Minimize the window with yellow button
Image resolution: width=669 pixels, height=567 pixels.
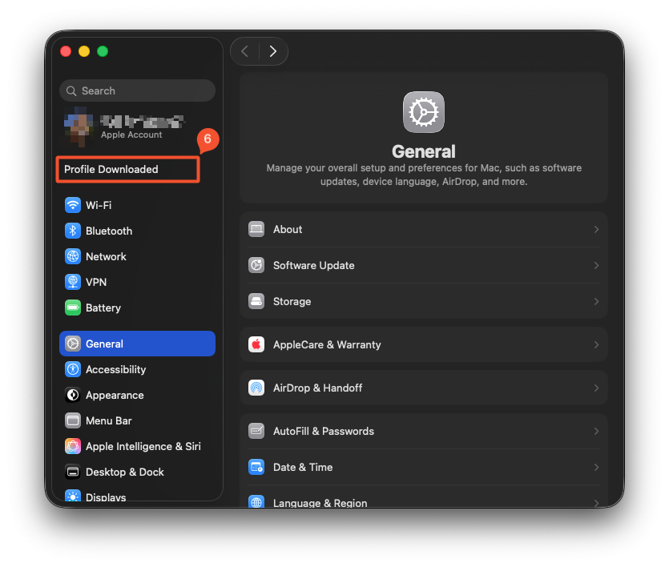[x=84, y=51]
